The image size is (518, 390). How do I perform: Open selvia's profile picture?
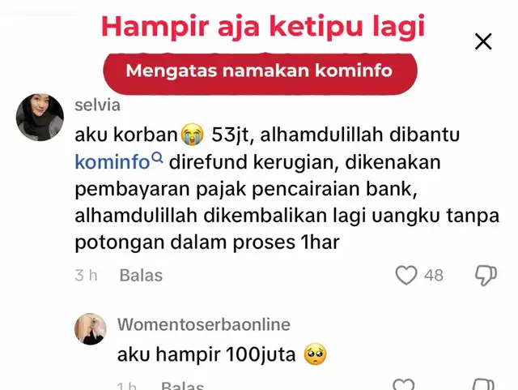[x=40, y=118]
